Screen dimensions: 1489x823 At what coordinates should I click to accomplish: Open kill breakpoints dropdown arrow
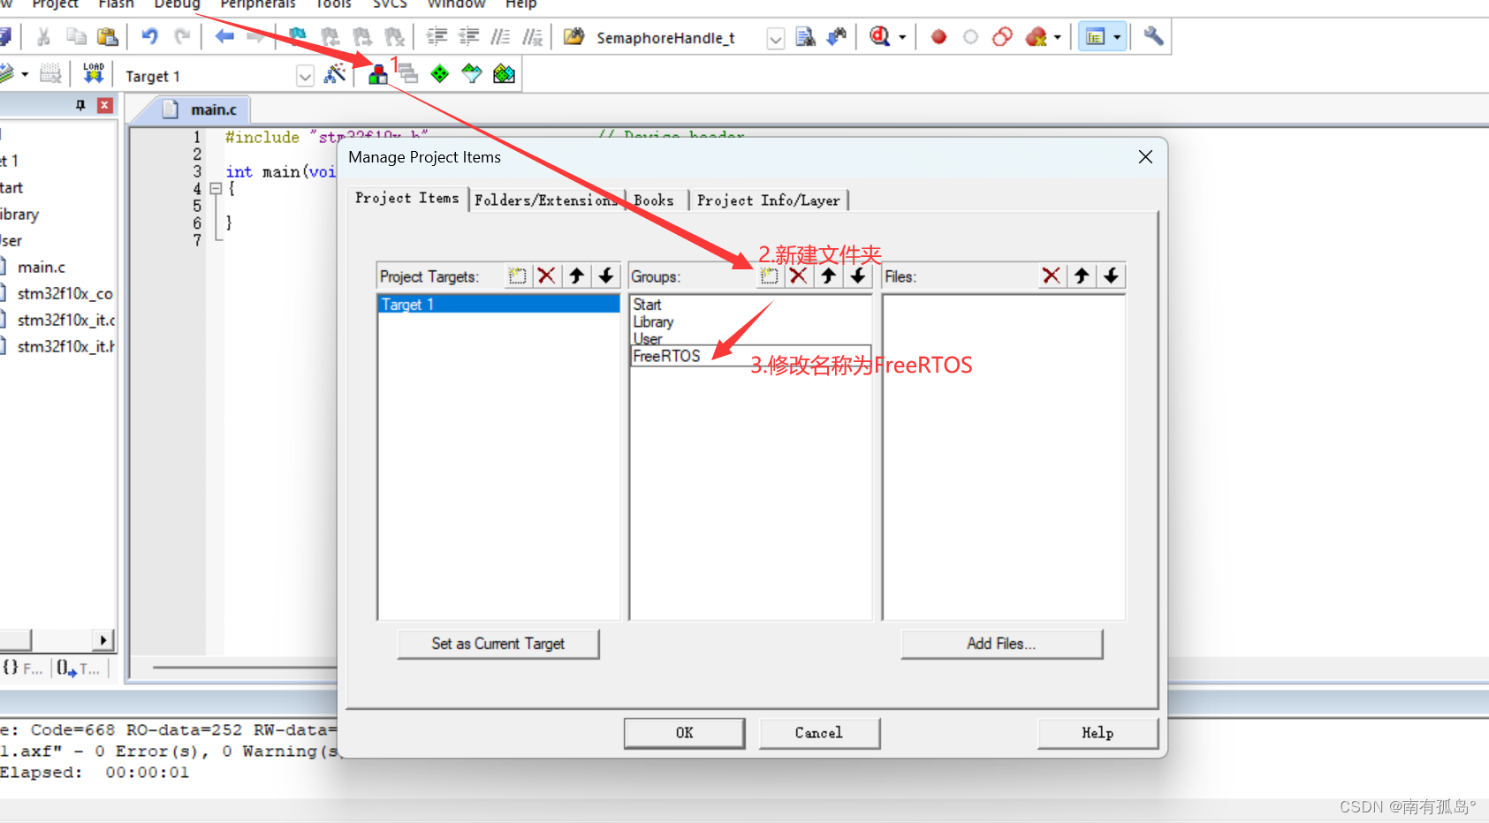click(x=1058, y=37)
